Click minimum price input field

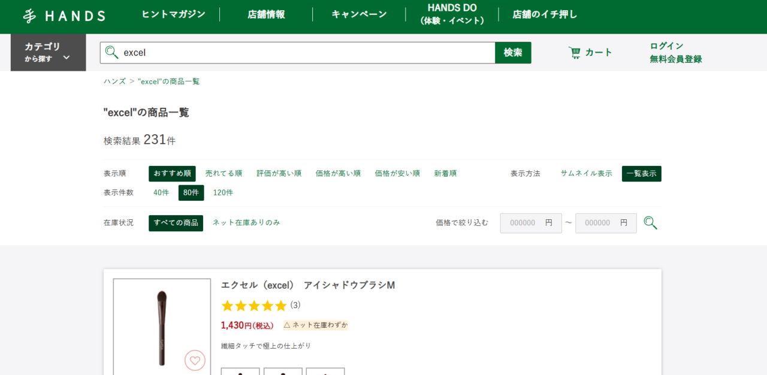click(x=531, y=223)
